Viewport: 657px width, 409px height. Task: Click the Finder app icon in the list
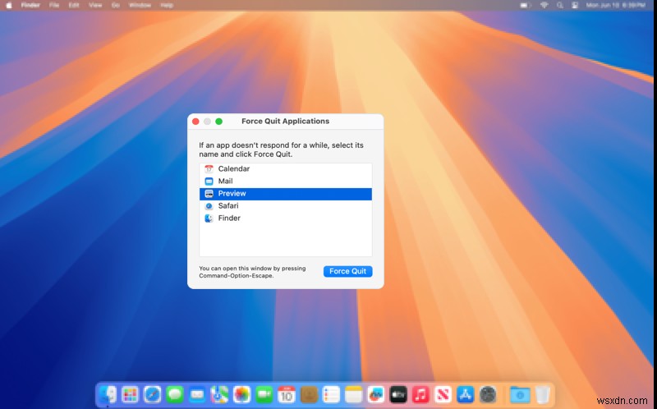pyautogui.click(x=209, y=218)
